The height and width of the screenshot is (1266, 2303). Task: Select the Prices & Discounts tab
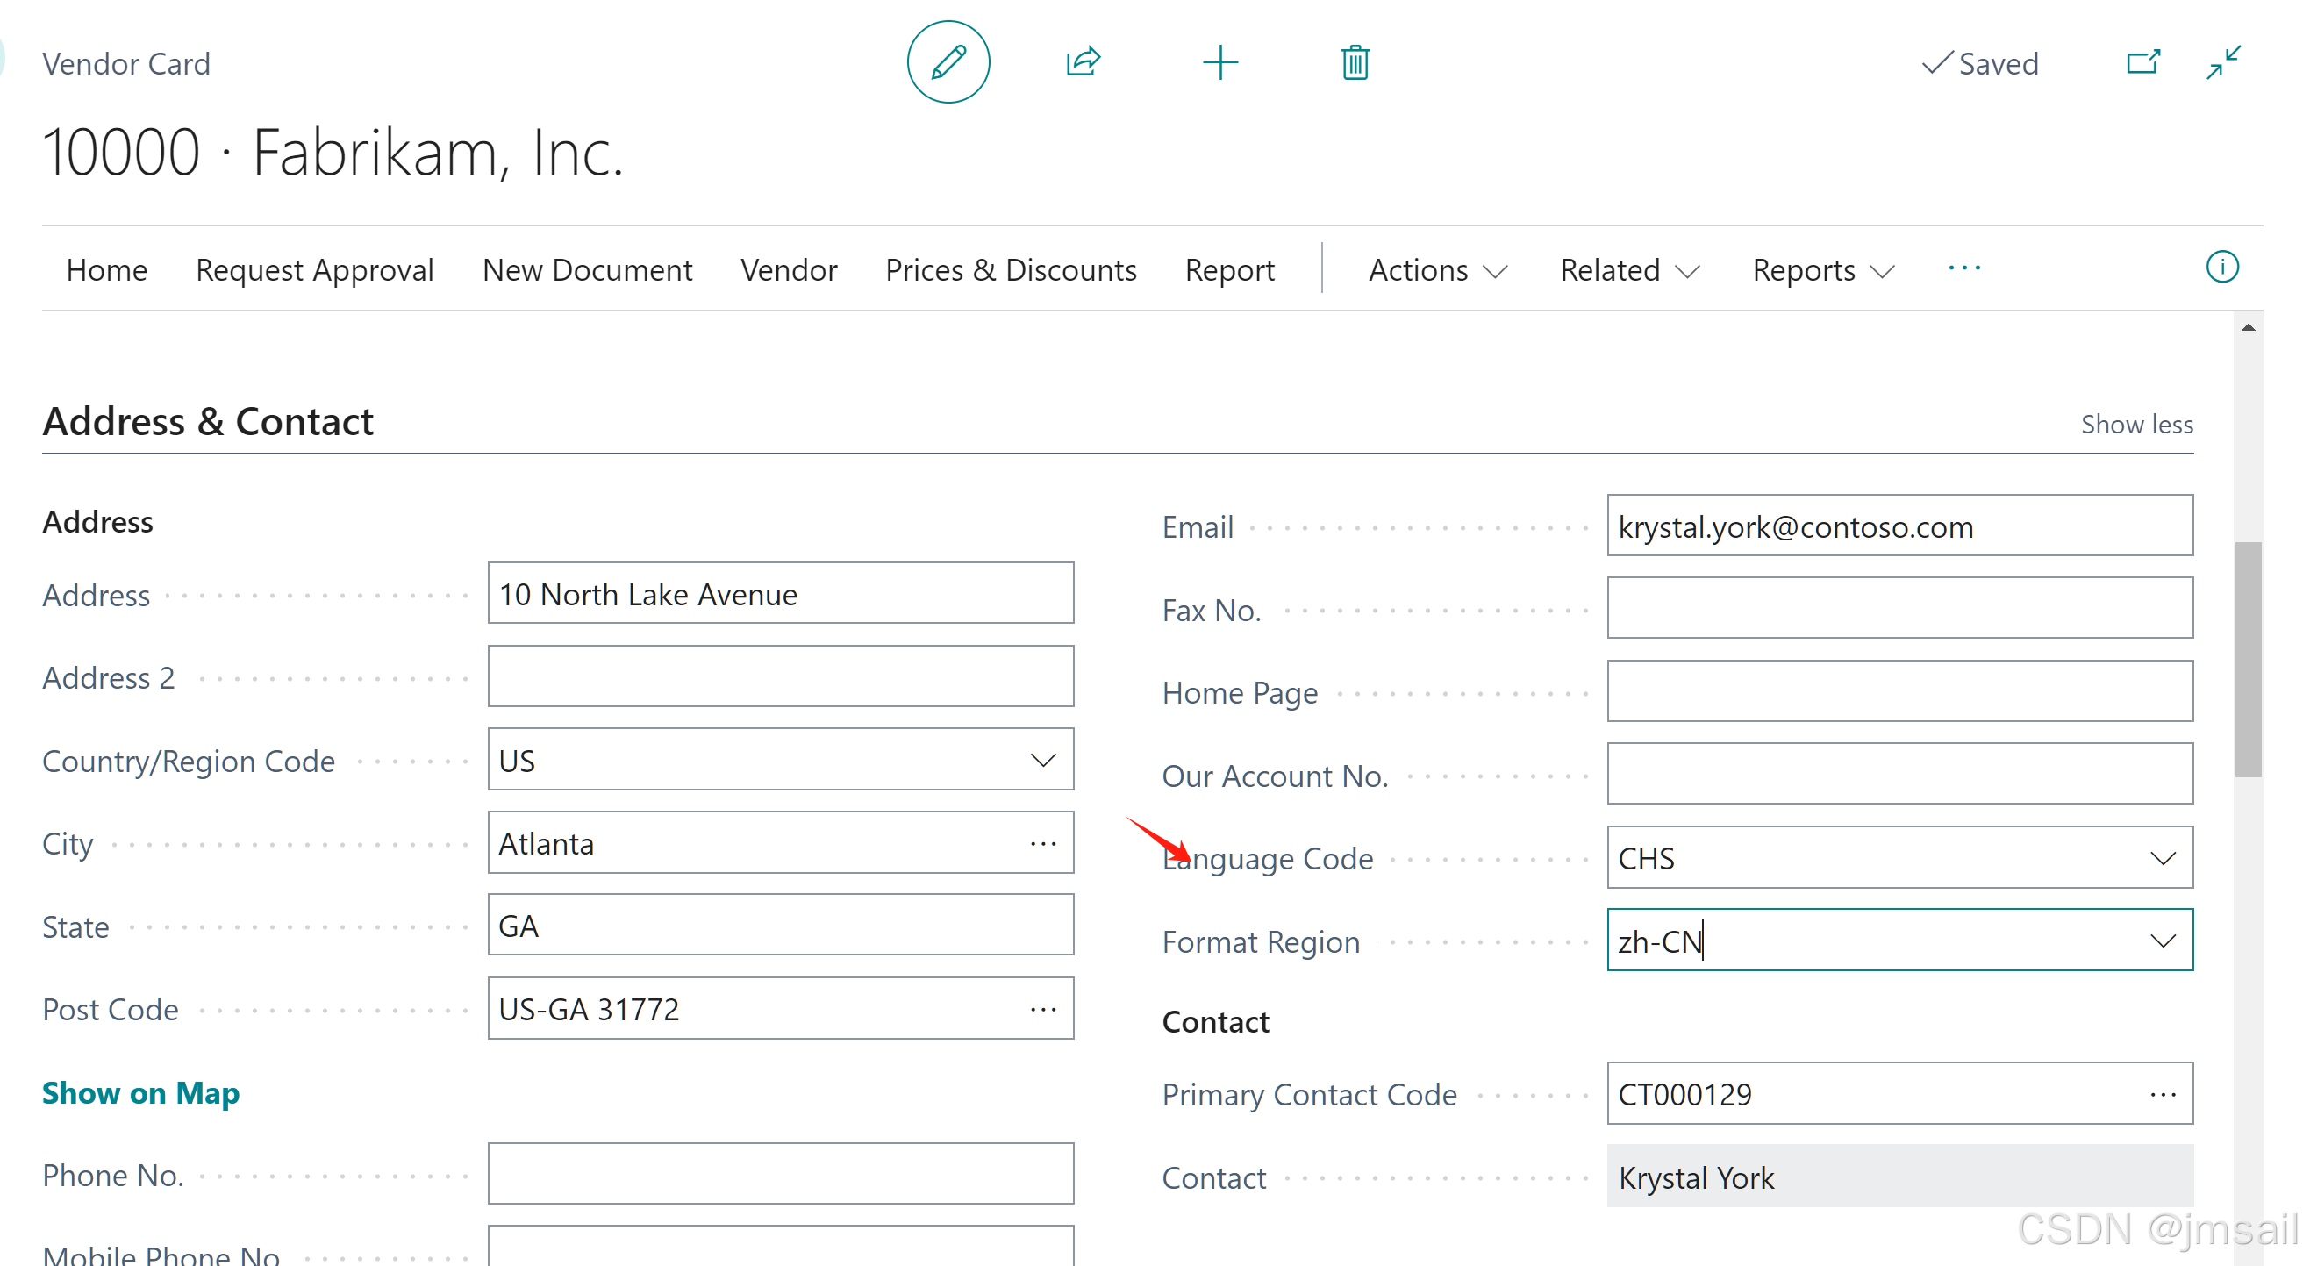pos(1010,270)
